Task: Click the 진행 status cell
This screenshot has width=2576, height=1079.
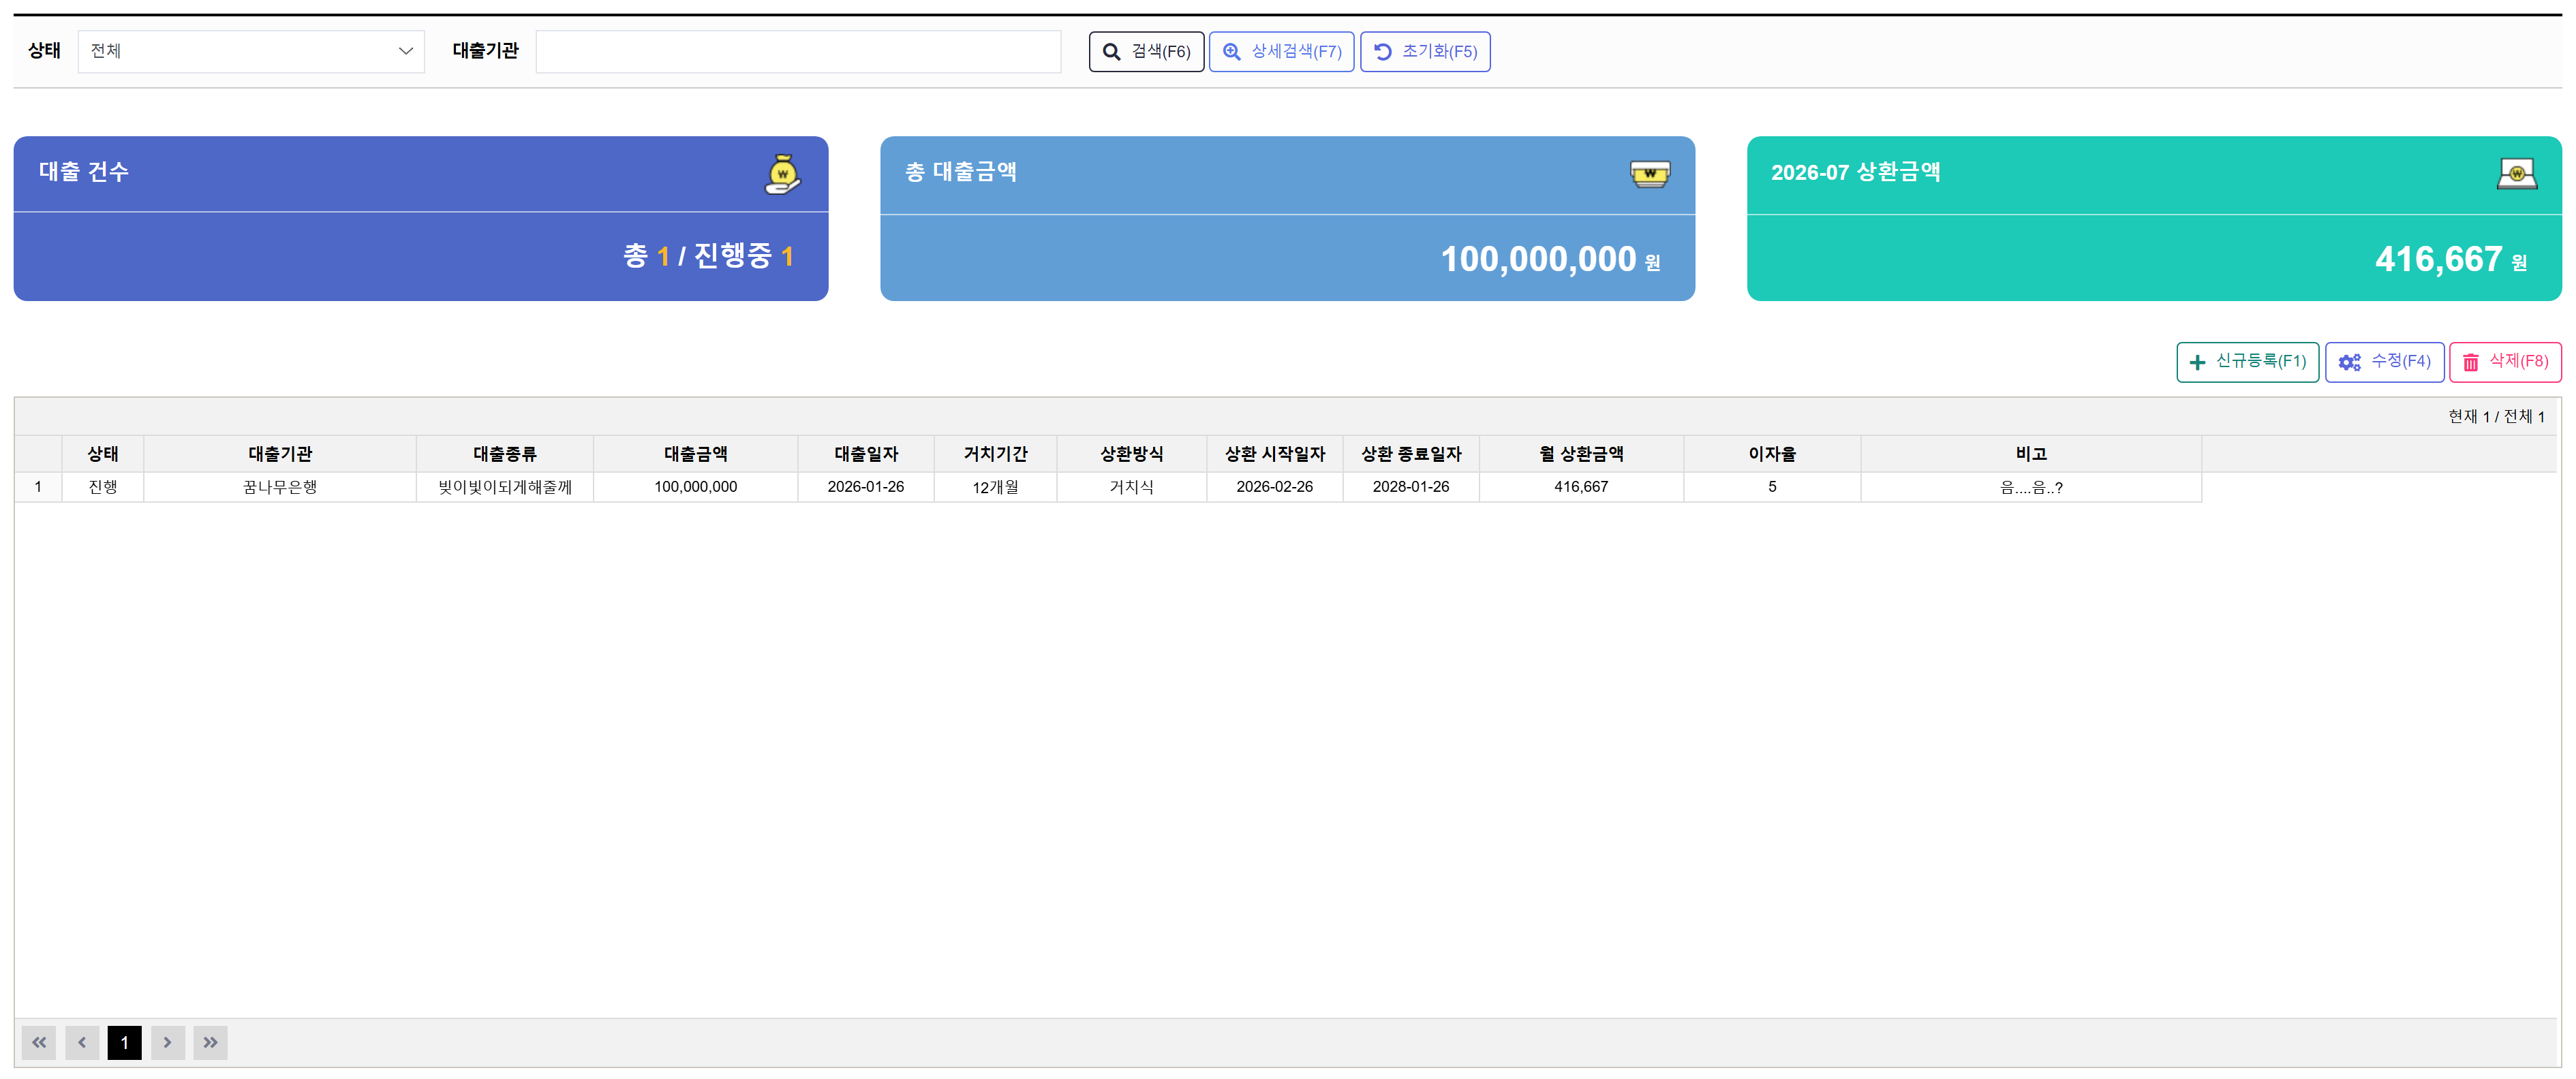Action: pos(103,487)
